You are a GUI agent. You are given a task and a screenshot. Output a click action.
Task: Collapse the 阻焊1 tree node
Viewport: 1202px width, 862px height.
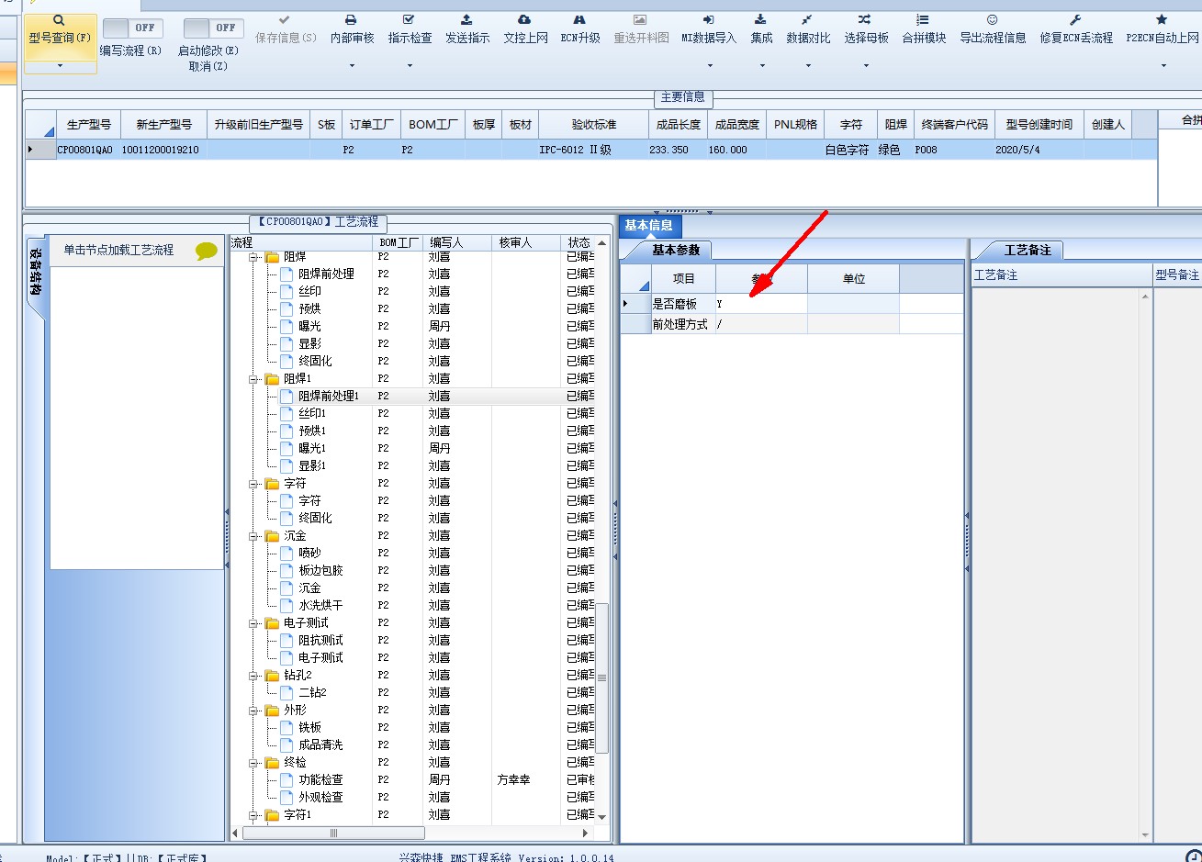[x=254, y=378]
